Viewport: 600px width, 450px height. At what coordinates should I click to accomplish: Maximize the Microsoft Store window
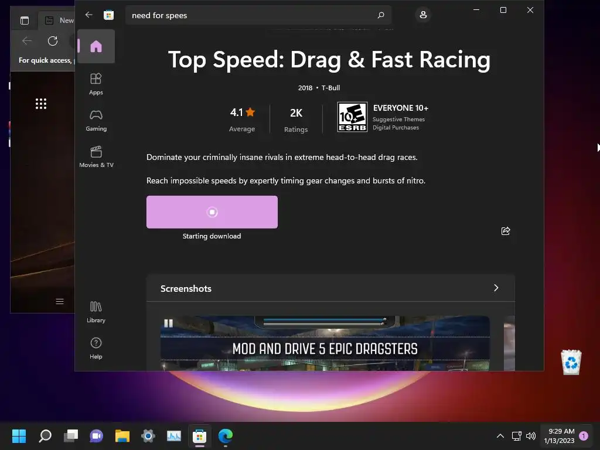(503, 10)
